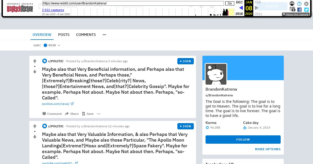
Task: Open the first post title about Celebrity Gossip
Action: pos(116,84)
